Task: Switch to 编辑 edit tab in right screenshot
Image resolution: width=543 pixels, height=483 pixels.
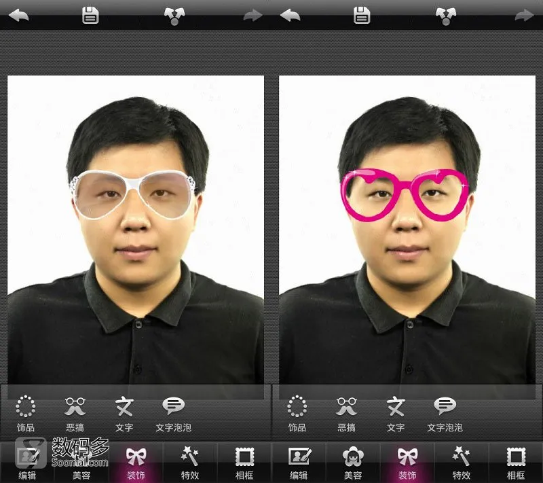Action: click(x=299, y=463)
